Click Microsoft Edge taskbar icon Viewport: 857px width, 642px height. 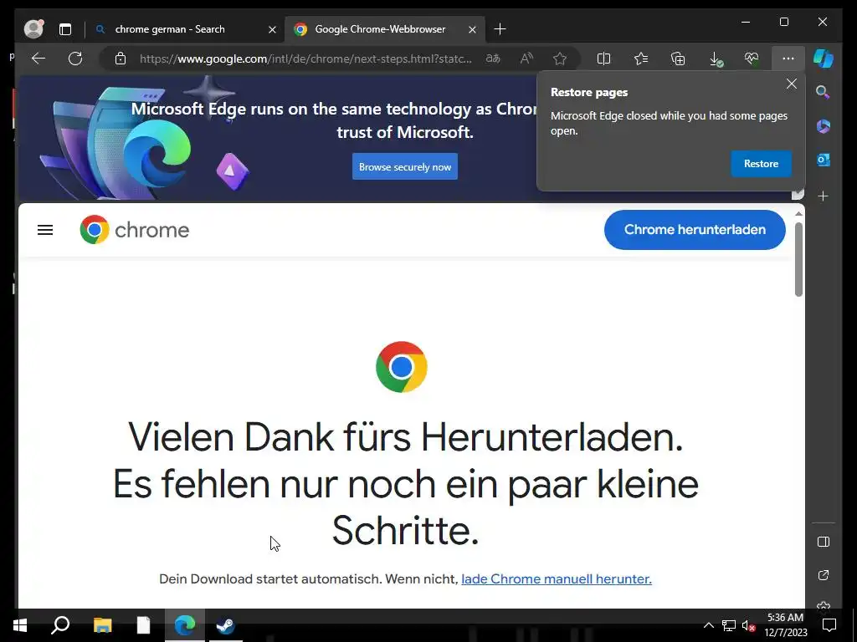[185, 625]
